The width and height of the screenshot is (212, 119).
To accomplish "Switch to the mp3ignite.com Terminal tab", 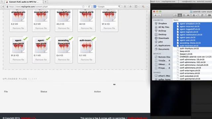I will [x=164, y=1].
